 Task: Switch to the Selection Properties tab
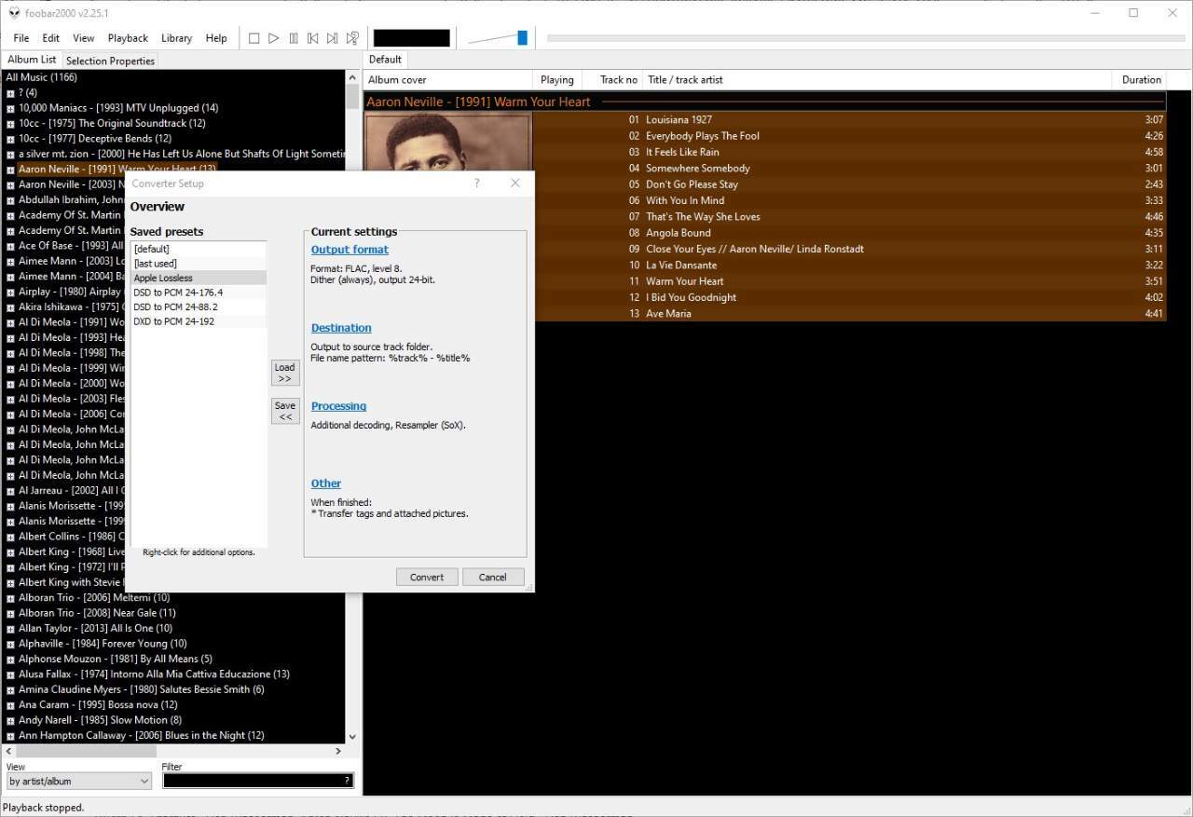pos(110,61)
